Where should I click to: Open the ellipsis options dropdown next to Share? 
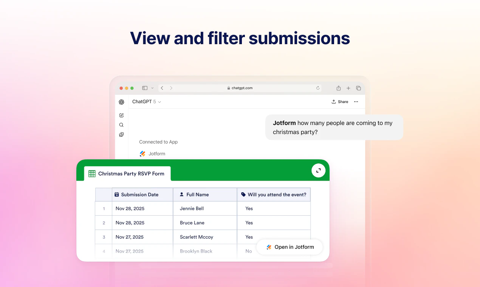(356, 102)
